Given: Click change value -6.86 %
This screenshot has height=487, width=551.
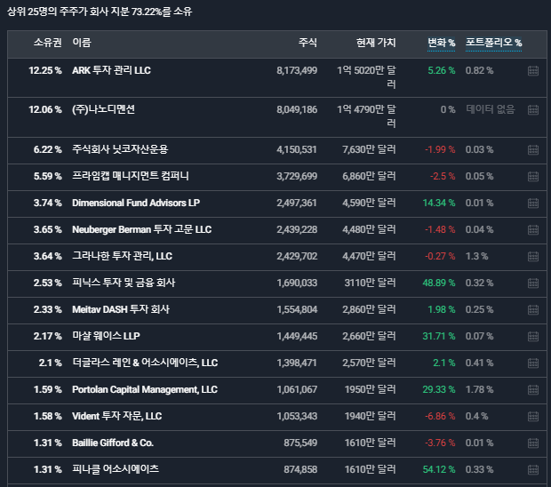Looking at the screenshot, I should pyautogui.click(x=440, y=416).
